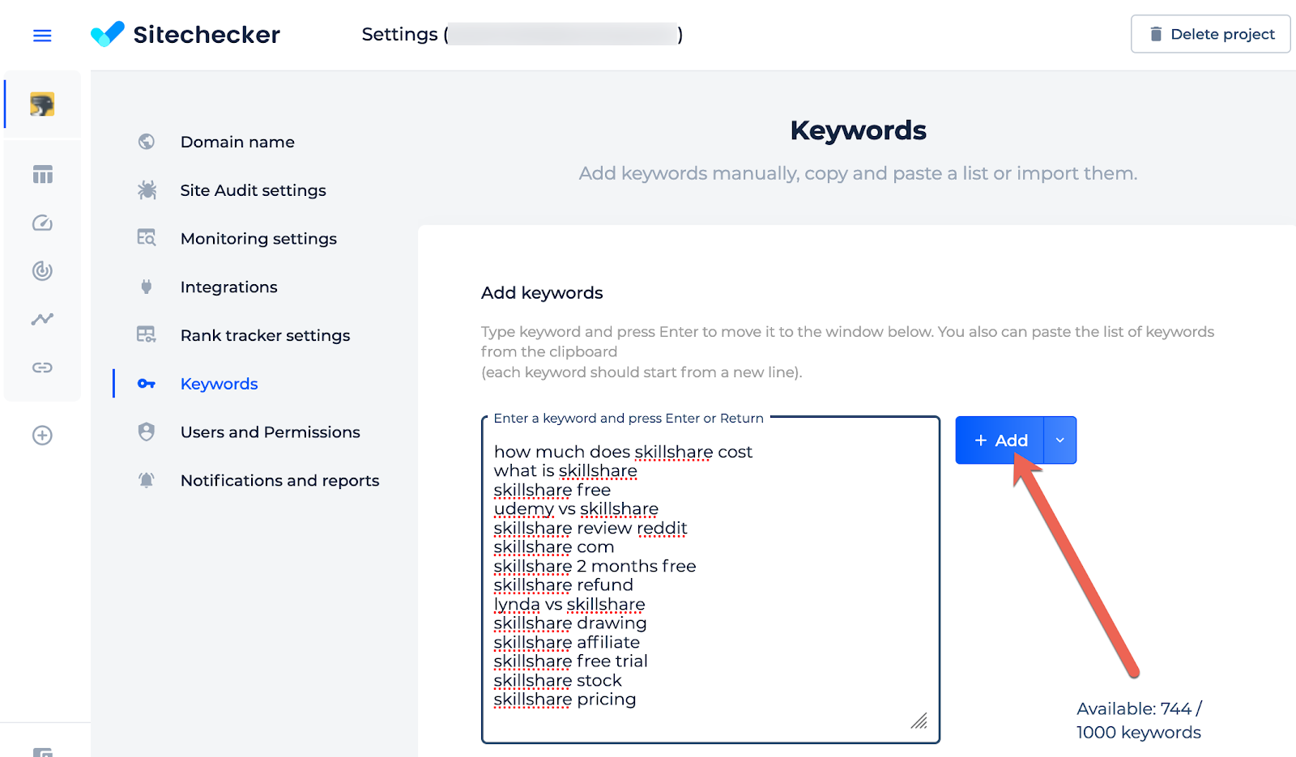Select the Keywords settings item
Image resolution: width=1296 pixels, height=757 pixels.
click(x=219, y=384)
